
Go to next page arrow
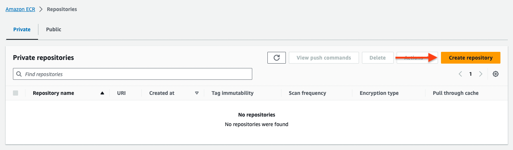click(x=480, y=74)
